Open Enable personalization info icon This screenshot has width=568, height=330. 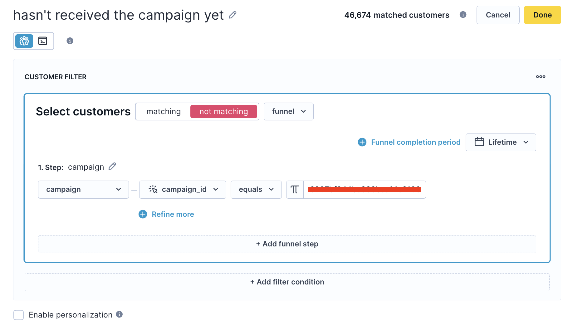pos(119,314)
